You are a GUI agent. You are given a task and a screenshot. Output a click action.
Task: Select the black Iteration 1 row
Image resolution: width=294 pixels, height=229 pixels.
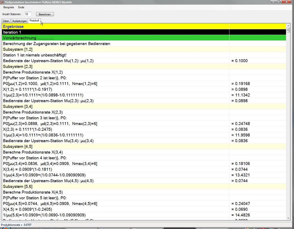click(x=115, y=32)
